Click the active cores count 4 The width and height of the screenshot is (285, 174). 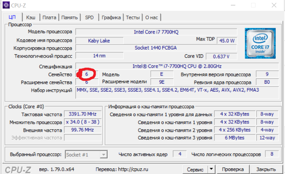click(x=180, y=154)
